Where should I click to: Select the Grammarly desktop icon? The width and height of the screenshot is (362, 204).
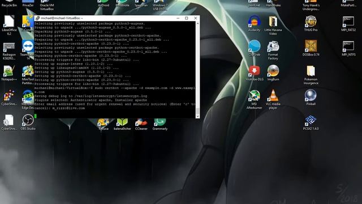(160, 125)
